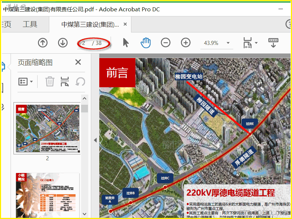Viewport: 292px width, 219px height.
Task: Click the 过井E label on map
Action: (250, 124)
